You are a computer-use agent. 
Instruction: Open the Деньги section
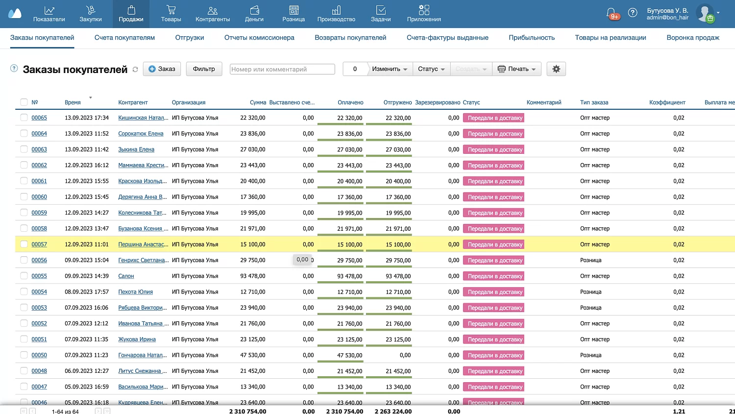point(254,14)
